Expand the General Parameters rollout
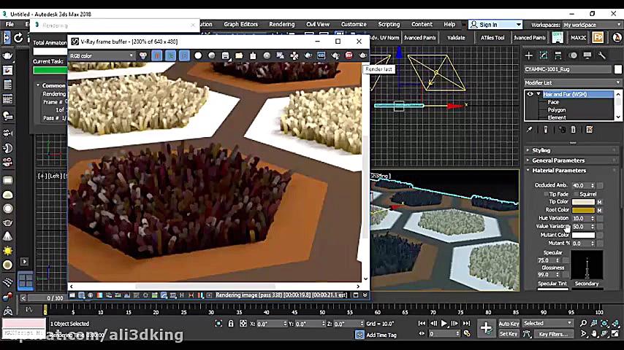Image resolution: width=624 pixels, height=350 pixels. pyautogui.click(x=558, y=160)
